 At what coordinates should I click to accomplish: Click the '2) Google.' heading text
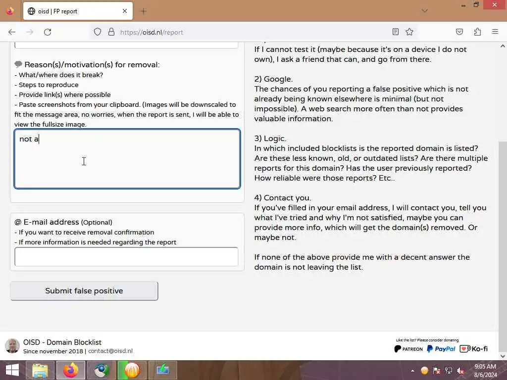click(x=273, y=79)
